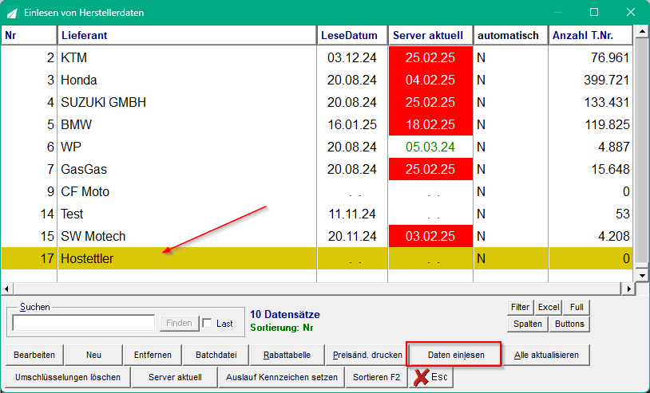This screenshot has width=650, height=393.
Task: Click the Alle aktualisieren button
Action: click(546, 355)
